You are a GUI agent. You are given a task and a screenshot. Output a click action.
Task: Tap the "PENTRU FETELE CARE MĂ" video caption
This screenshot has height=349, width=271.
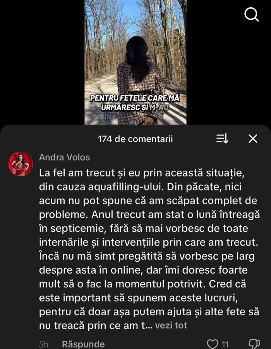click(x=135, y=98)
